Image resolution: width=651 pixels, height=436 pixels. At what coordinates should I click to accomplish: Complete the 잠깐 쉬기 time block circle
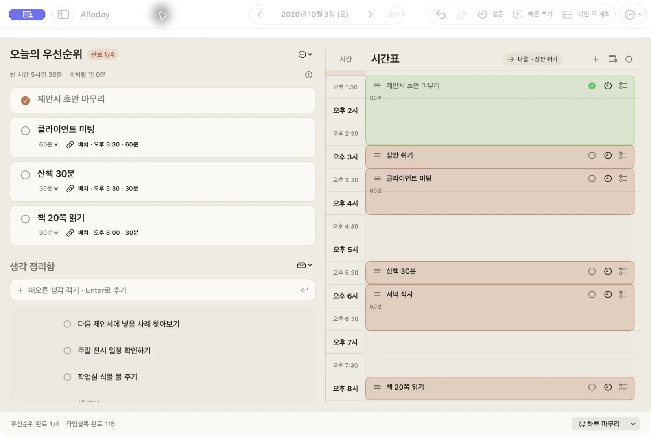[x=592, y=155]
